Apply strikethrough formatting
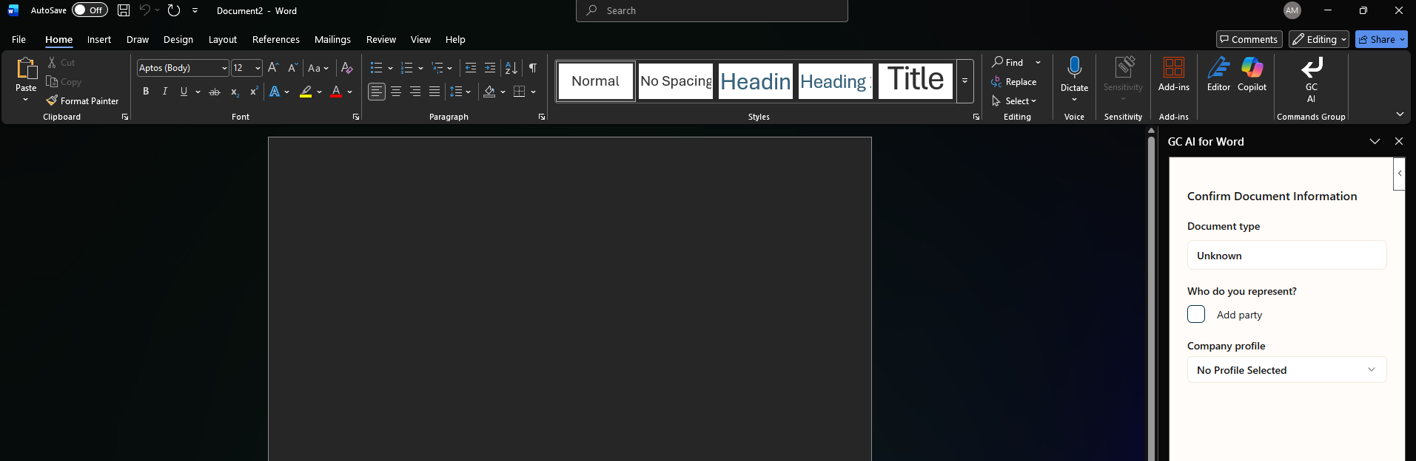Image resolution: width=1416 pixels, height=461 pixels. 215,92
